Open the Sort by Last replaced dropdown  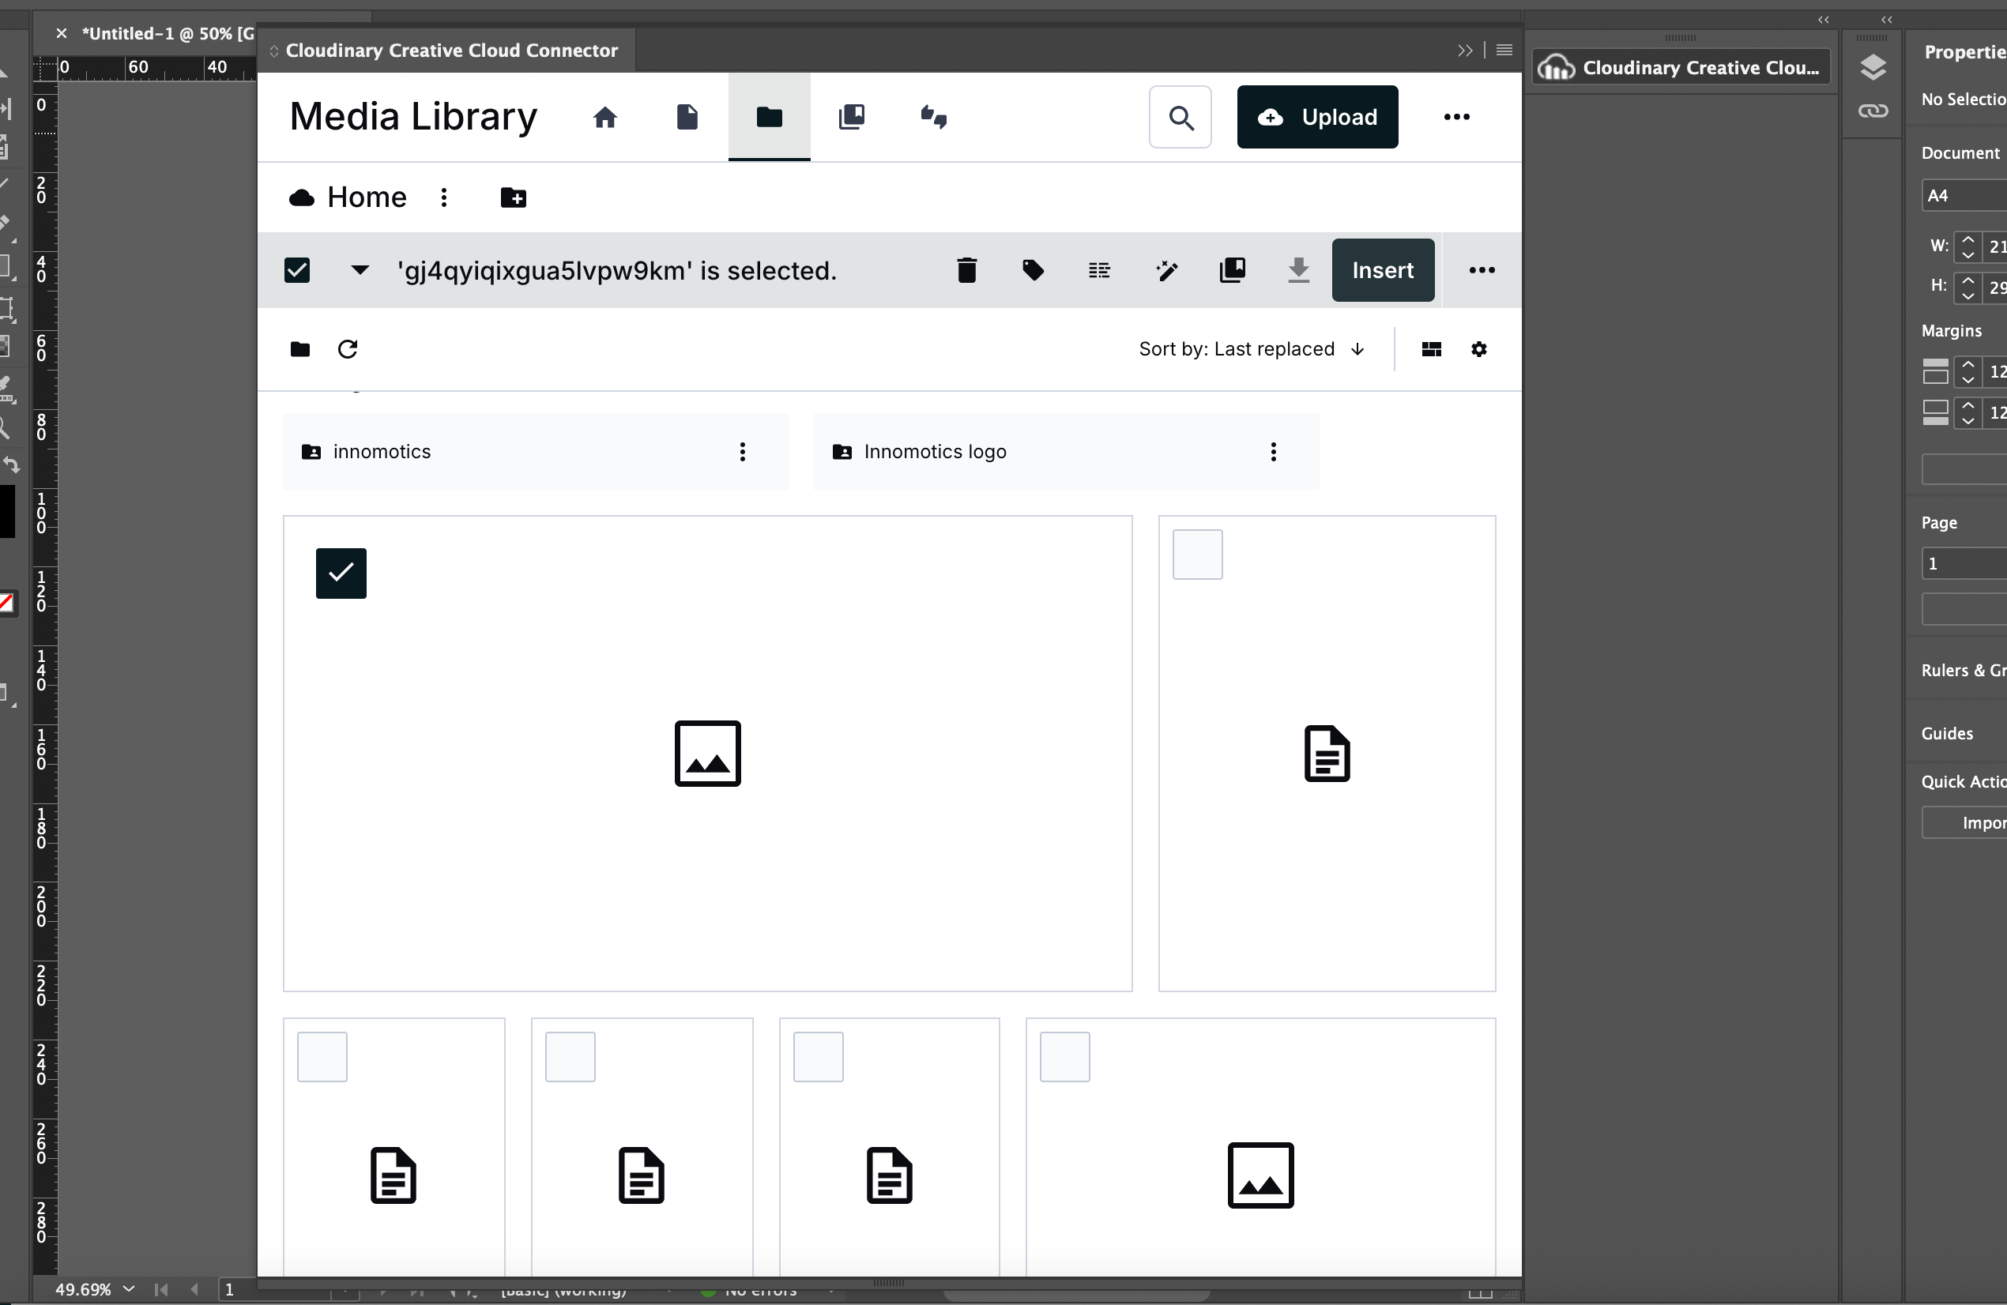click(x=1252, y=349)
